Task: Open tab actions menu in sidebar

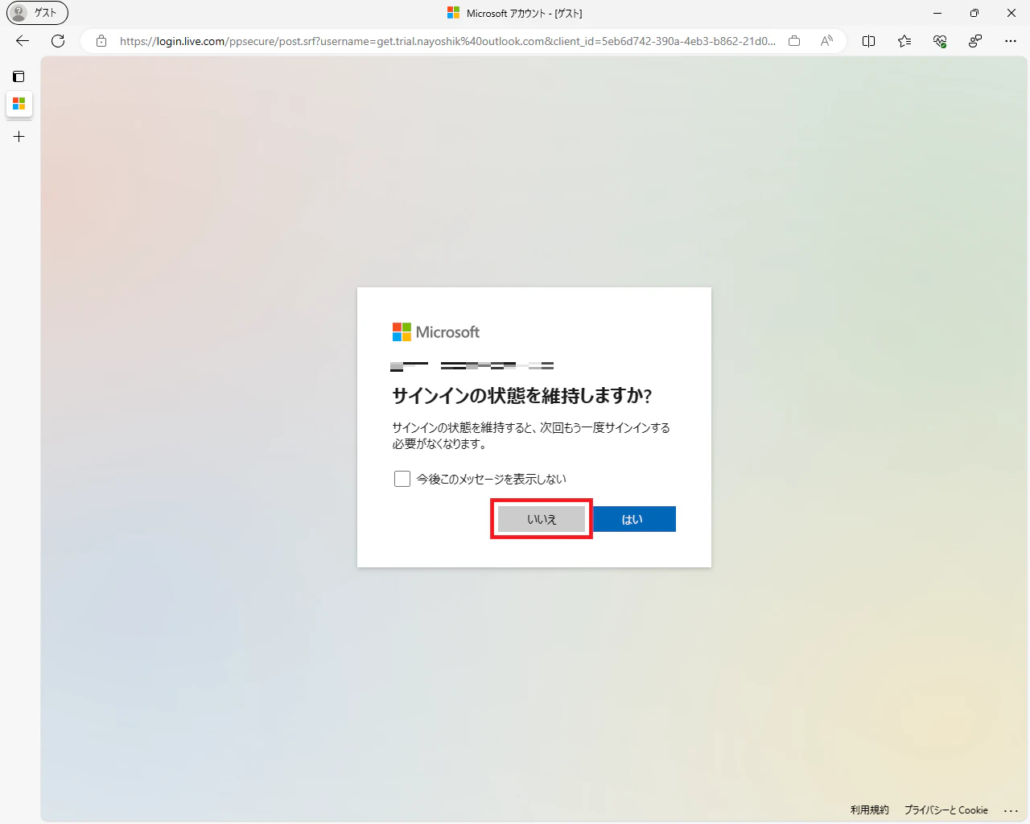Action: (x=19, y=76)
